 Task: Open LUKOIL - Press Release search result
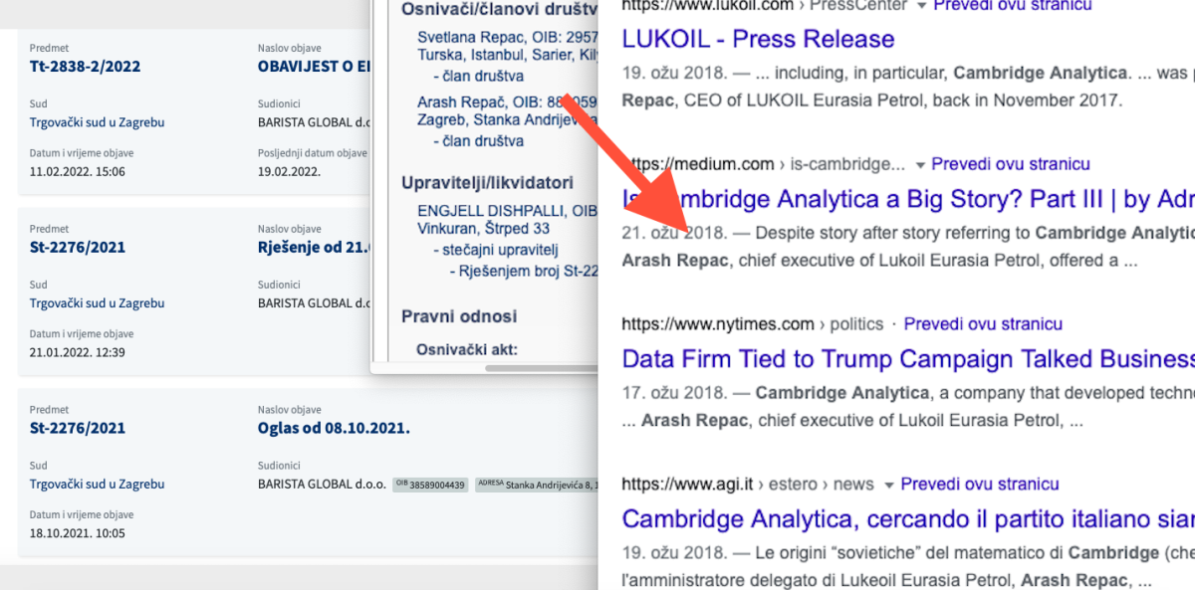[758, 39]
